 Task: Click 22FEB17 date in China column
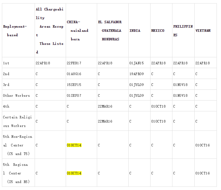[x=74, y=63]
